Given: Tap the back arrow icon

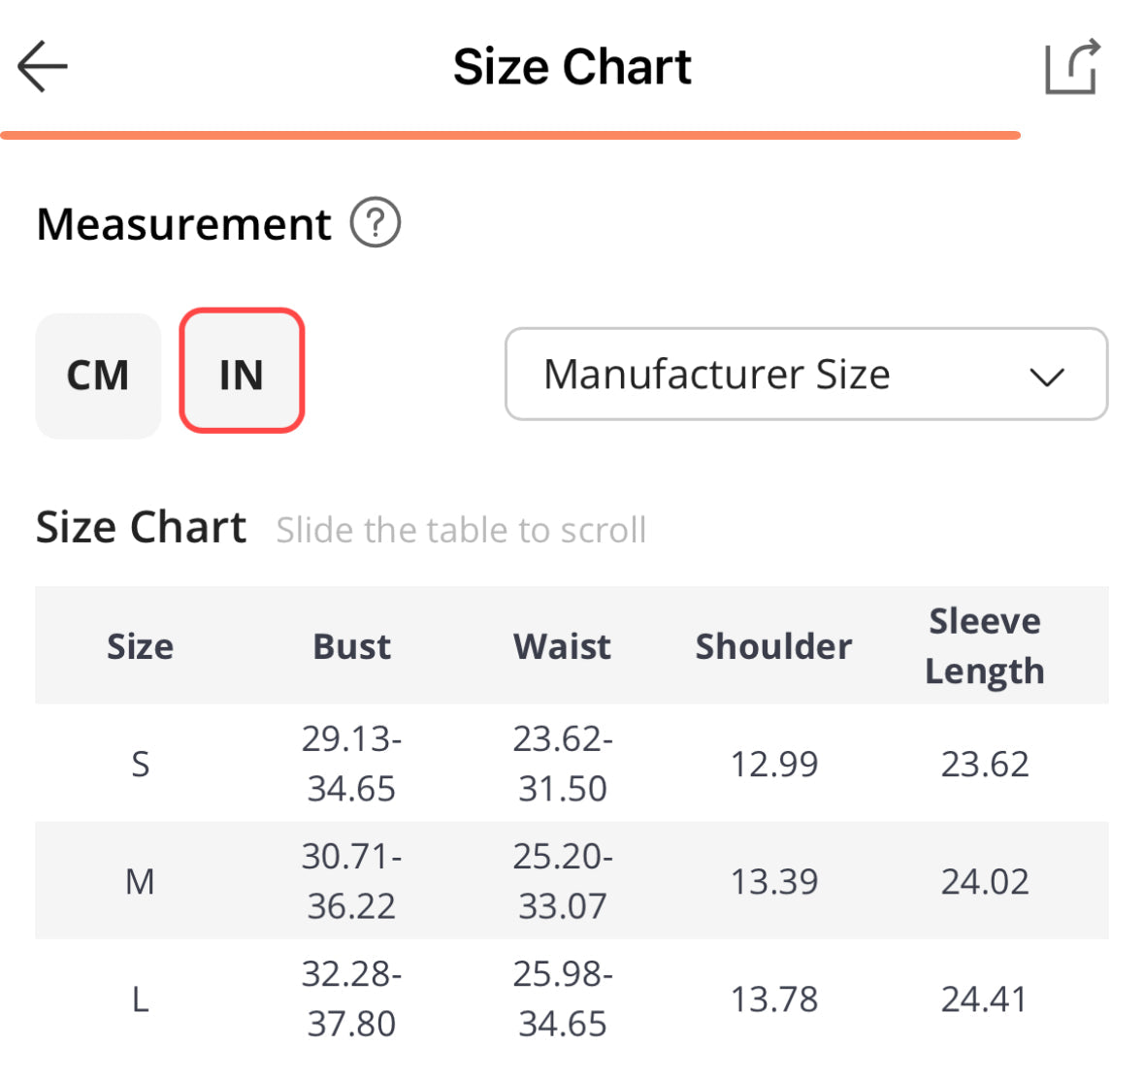Looking at the screenshot, I should click(43, 67).
